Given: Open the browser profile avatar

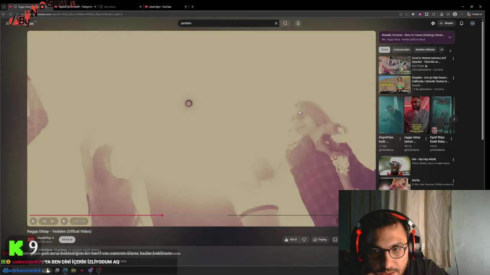Looking at the screenshot, I should click(455, 14).
